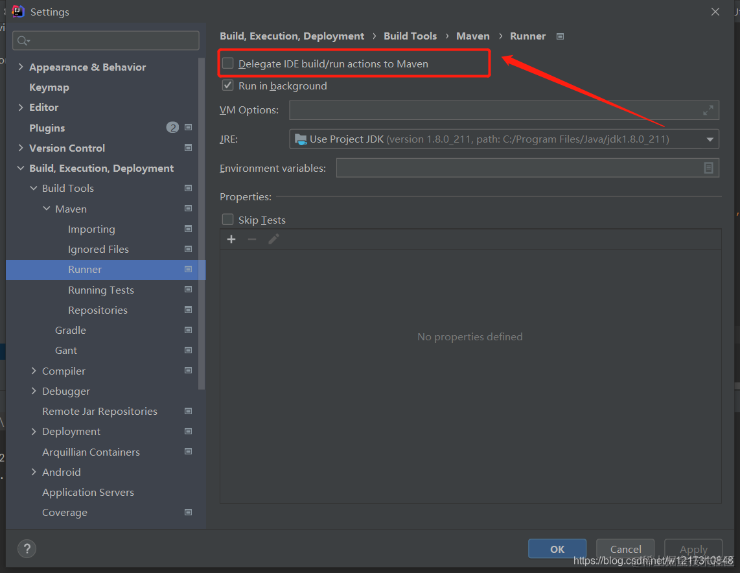Open the JRE dropdown list

710,139
